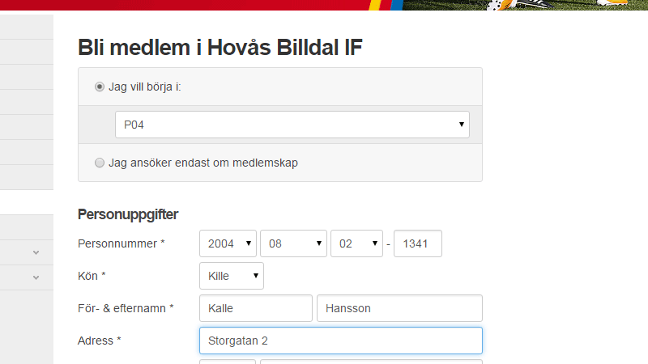Focus the first name field containing Kalle

255,308
